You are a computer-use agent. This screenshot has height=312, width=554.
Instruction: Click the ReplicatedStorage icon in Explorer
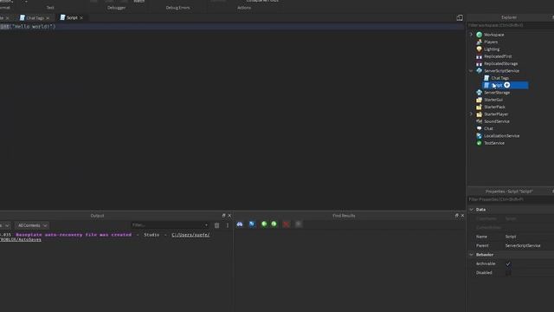[x=479, y=63]
